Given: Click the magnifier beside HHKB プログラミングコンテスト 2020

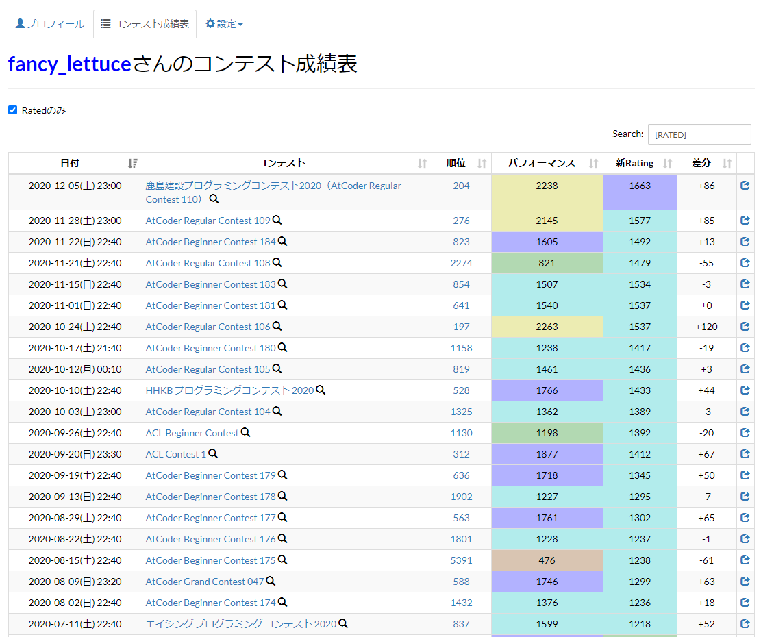Looking at the screenshot, I should click(x=321, y=390).
